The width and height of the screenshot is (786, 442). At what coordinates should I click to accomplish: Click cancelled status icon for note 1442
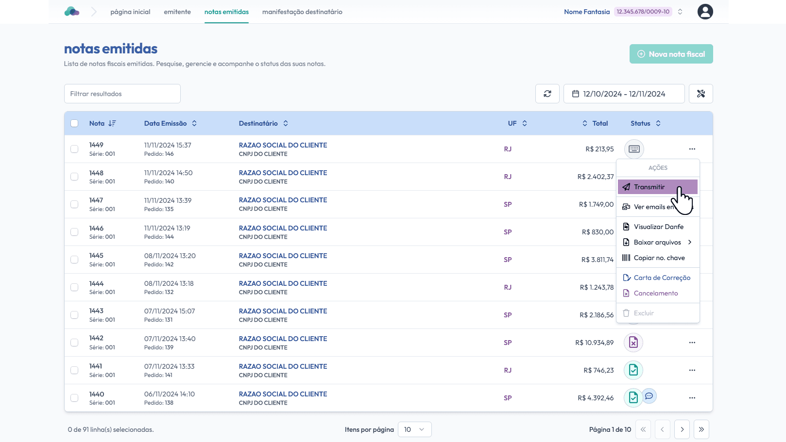[x=633, y=343]
